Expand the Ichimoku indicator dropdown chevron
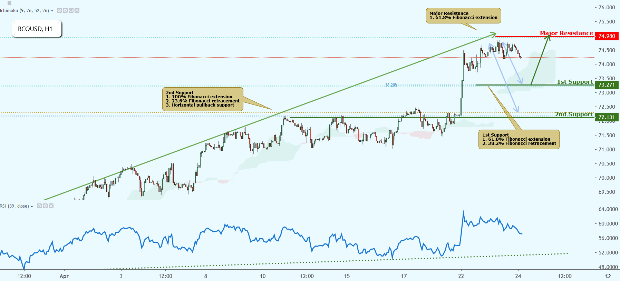Viewport: 620px width, 281px height. (x=52, y=11)
